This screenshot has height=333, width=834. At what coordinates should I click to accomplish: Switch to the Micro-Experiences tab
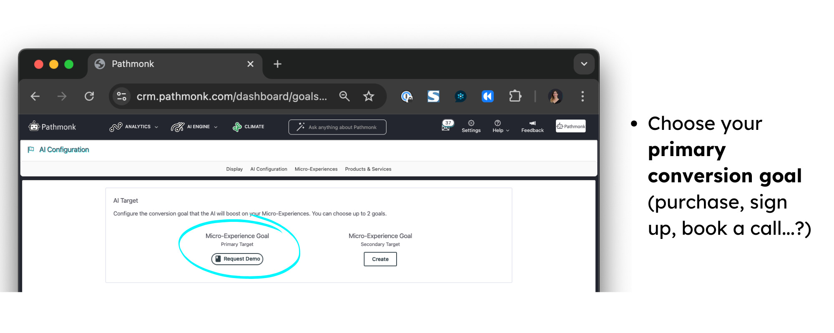pos(316,169)
